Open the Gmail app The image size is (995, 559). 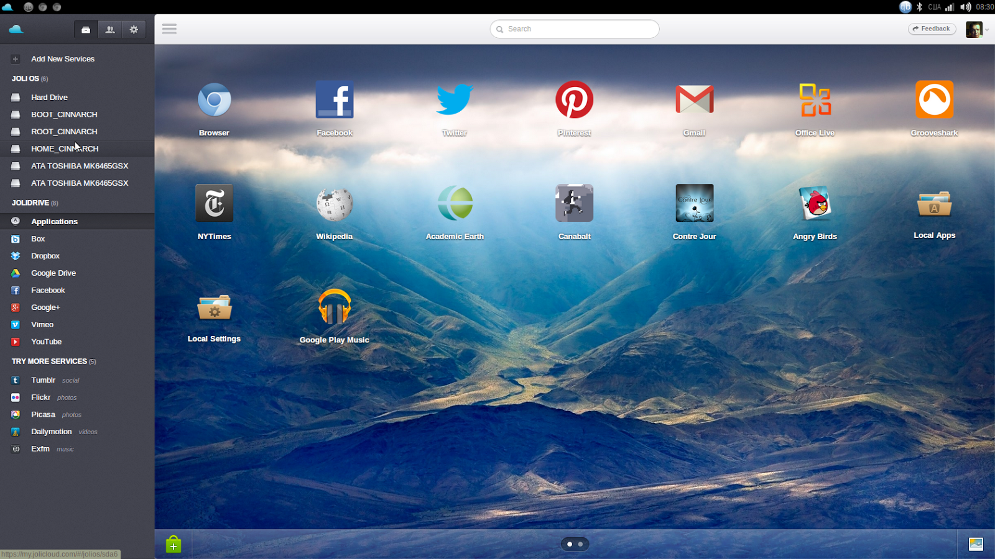pyautogui.click(x=695, y=100)
